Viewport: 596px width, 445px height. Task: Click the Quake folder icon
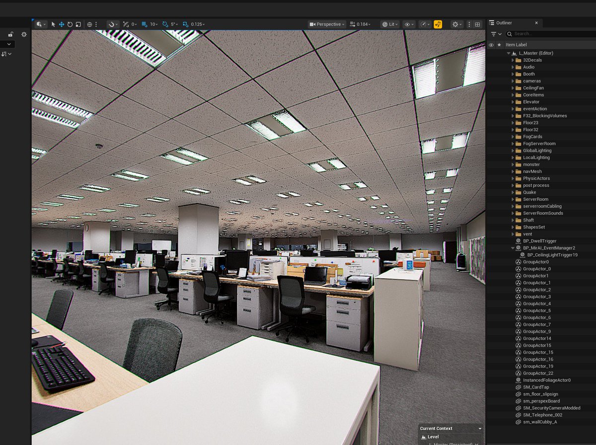519,192
